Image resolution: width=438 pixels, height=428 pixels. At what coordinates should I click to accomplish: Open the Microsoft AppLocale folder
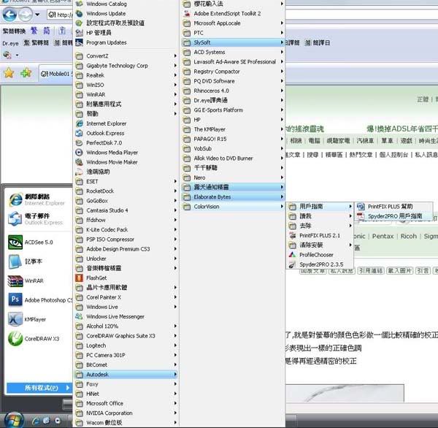[233, 23]
